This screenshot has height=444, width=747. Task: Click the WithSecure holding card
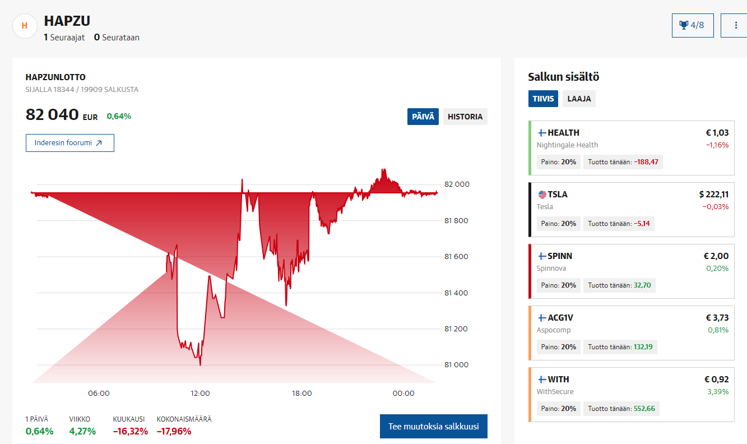pyautogui.click(x=630, y=394)
